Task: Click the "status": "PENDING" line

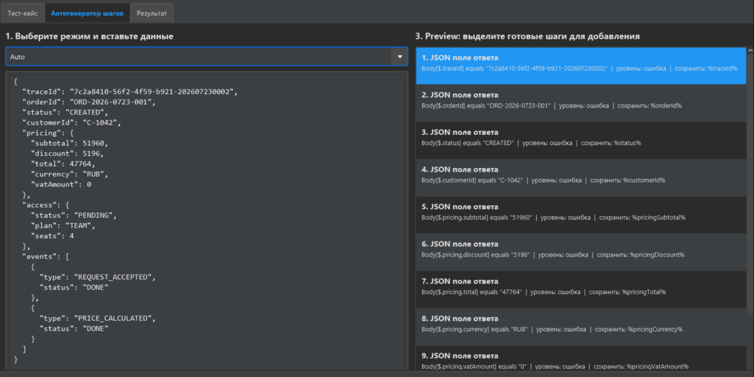Action: pos(74,215)
